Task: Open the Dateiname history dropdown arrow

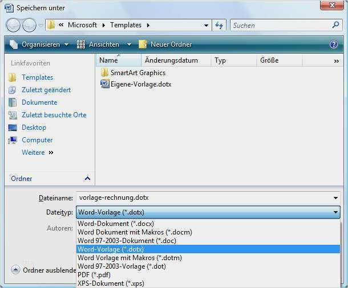Action: point(335,198)
